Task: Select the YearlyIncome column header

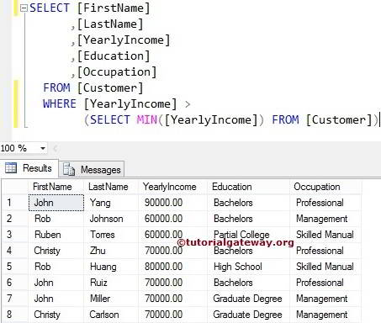Action: (x=172, y=187)
